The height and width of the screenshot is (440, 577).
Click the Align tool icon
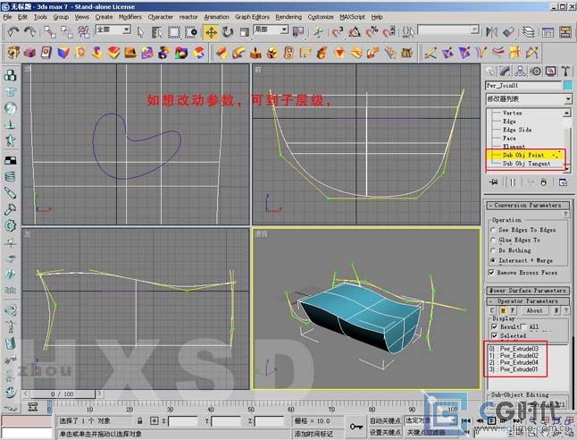508,32
